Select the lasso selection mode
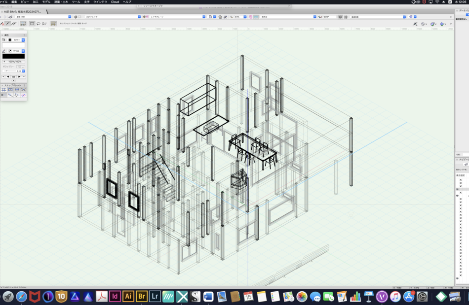Viewport: 469px width, 305px height. click(39, 24)
